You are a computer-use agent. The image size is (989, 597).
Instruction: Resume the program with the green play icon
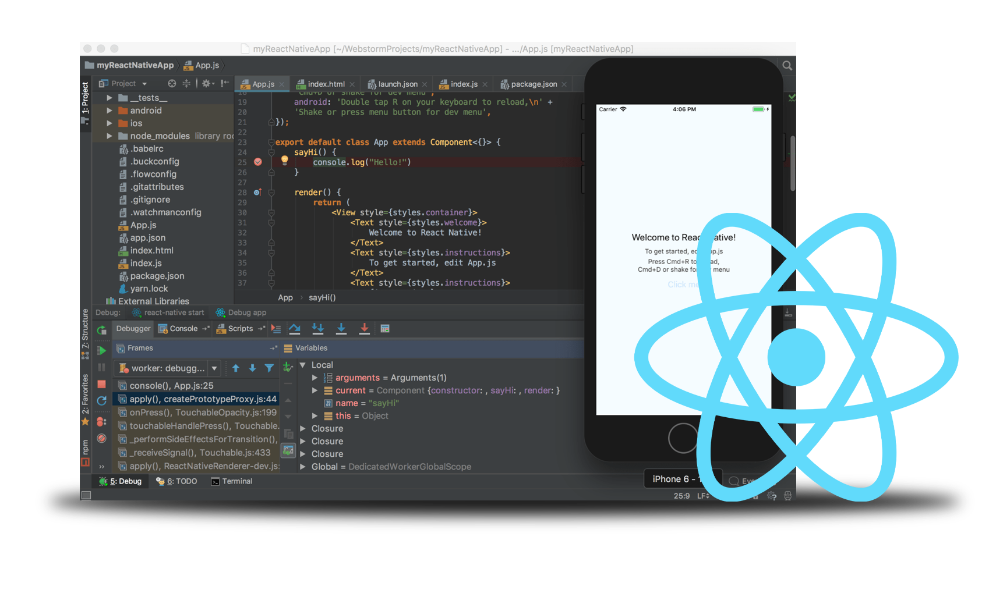pyautogui.click(x=101, y=350)
